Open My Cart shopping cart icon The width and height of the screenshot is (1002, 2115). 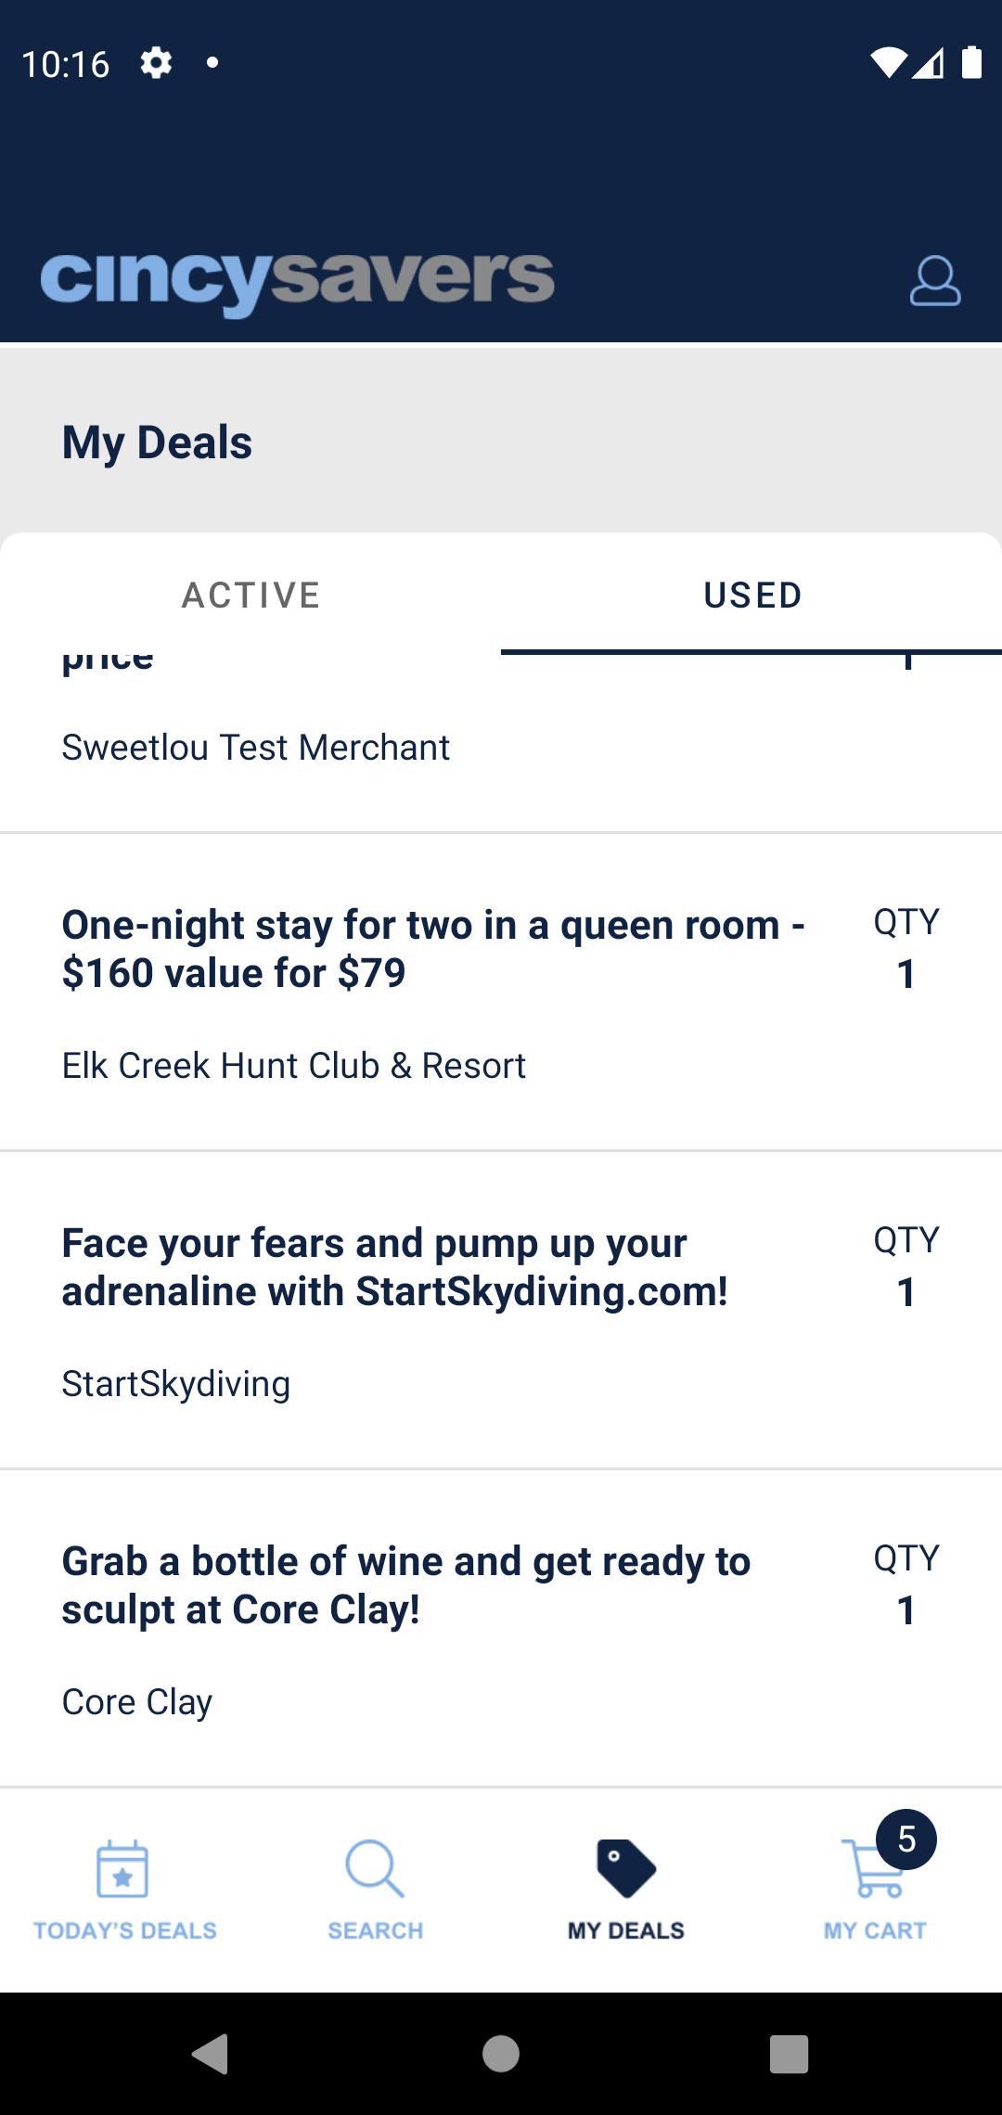(872, 1868)
